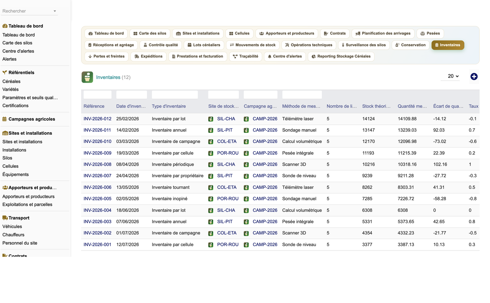
Task: Open CAMP-2026 link in INV-2026-009 row
Action: pos(265,153)
